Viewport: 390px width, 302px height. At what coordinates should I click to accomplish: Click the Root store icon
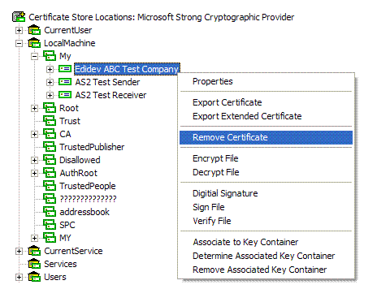[50, 108]
